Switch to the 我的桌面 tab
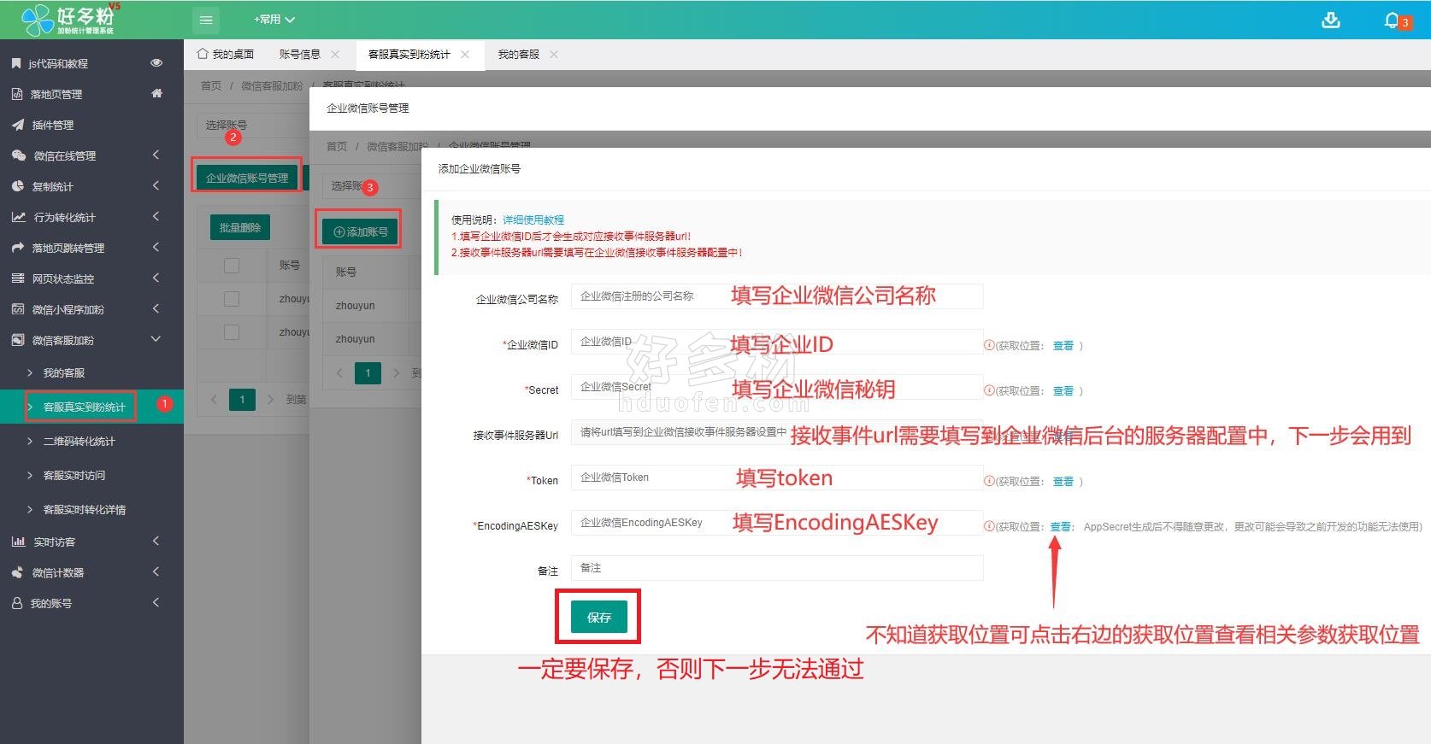1431x744 pixels. [x=226, y=54]
